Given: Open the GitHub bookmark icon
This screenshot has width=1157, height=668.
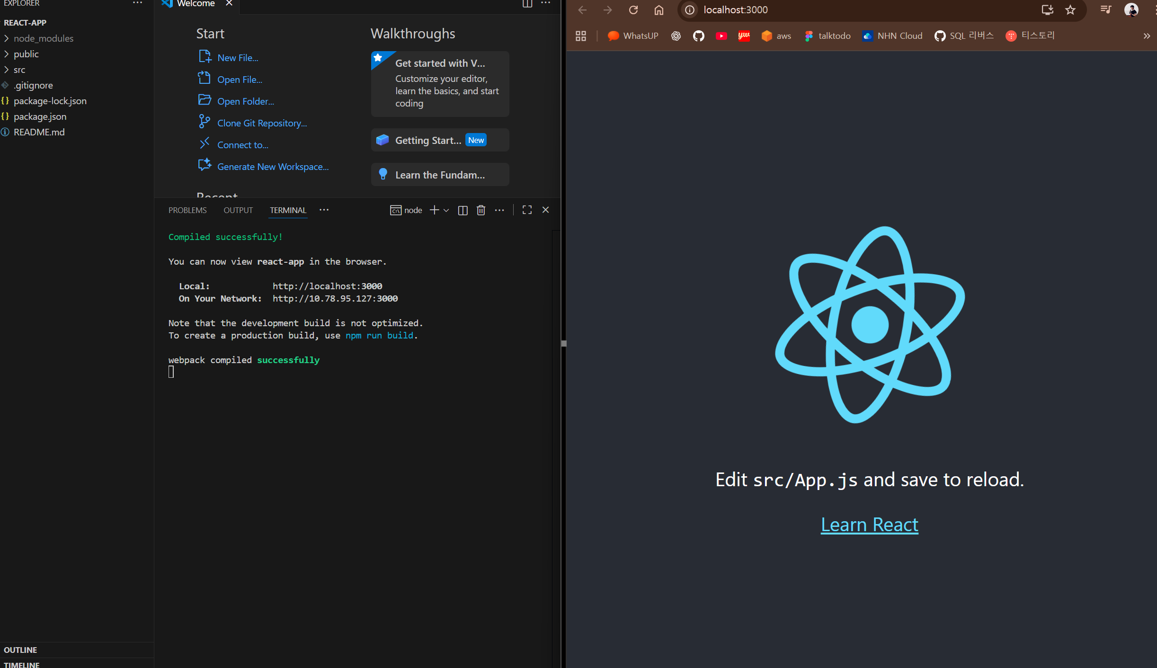Looking at the screenshot, I should point(698,36).
